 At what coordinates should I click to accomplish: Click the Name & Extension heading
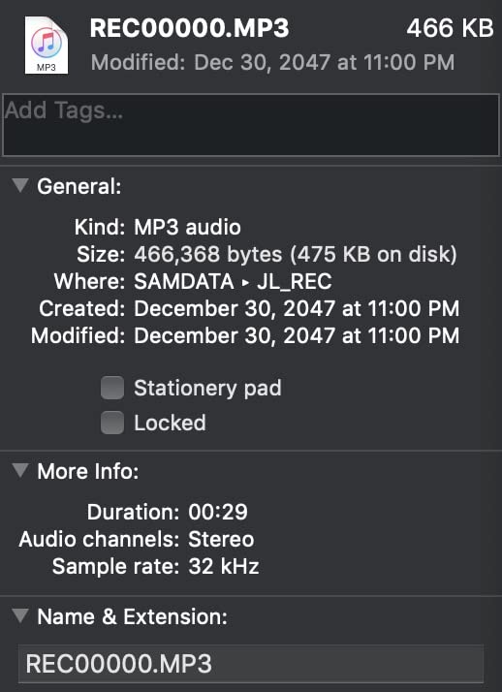[x=133, y=616]
